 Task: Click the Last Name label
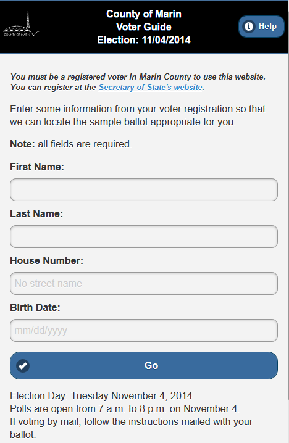coord(36,213)
